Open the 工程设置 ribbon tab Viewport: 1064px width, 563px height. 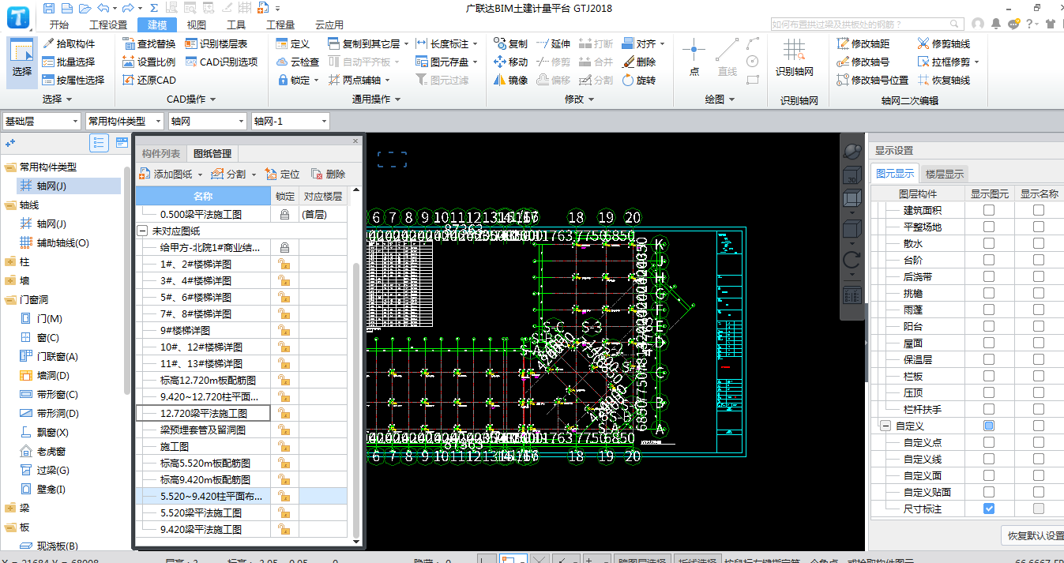(x=108, y=25)
